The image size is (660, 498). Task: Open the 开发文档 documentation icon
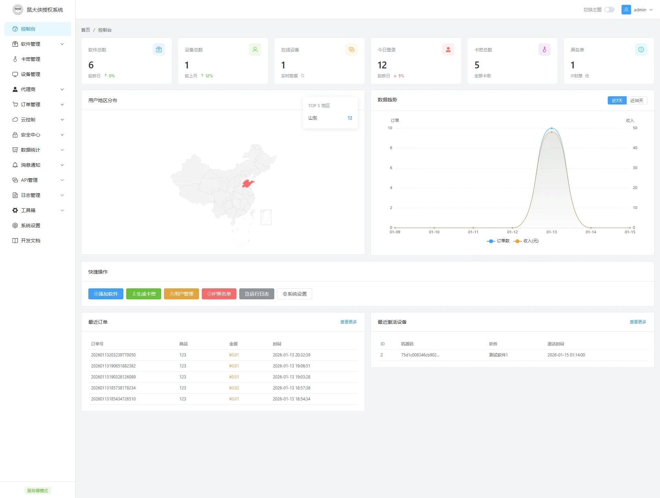[15, 241]
